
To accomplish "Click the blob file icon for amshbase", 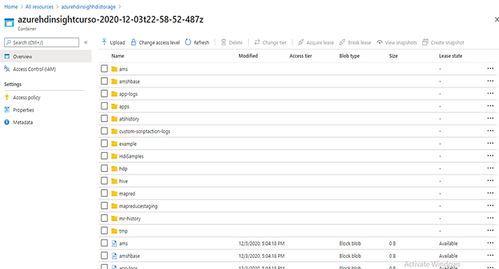I will (114, 255).
